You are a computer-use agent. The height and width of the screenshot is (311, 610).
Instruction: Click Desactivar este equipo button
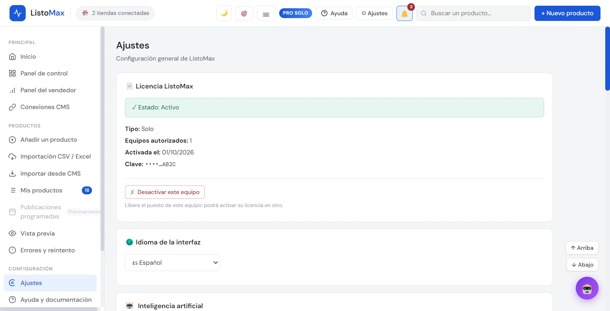coord(165,192)
